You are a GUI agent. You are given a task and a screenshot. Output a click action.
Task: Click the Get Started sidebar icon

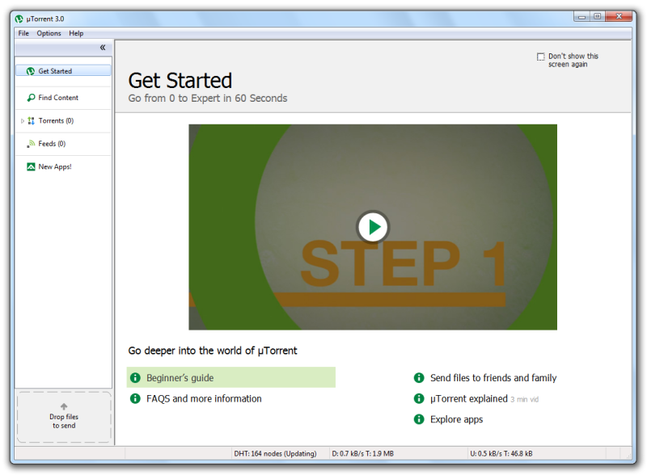click(x=31, y=71)
